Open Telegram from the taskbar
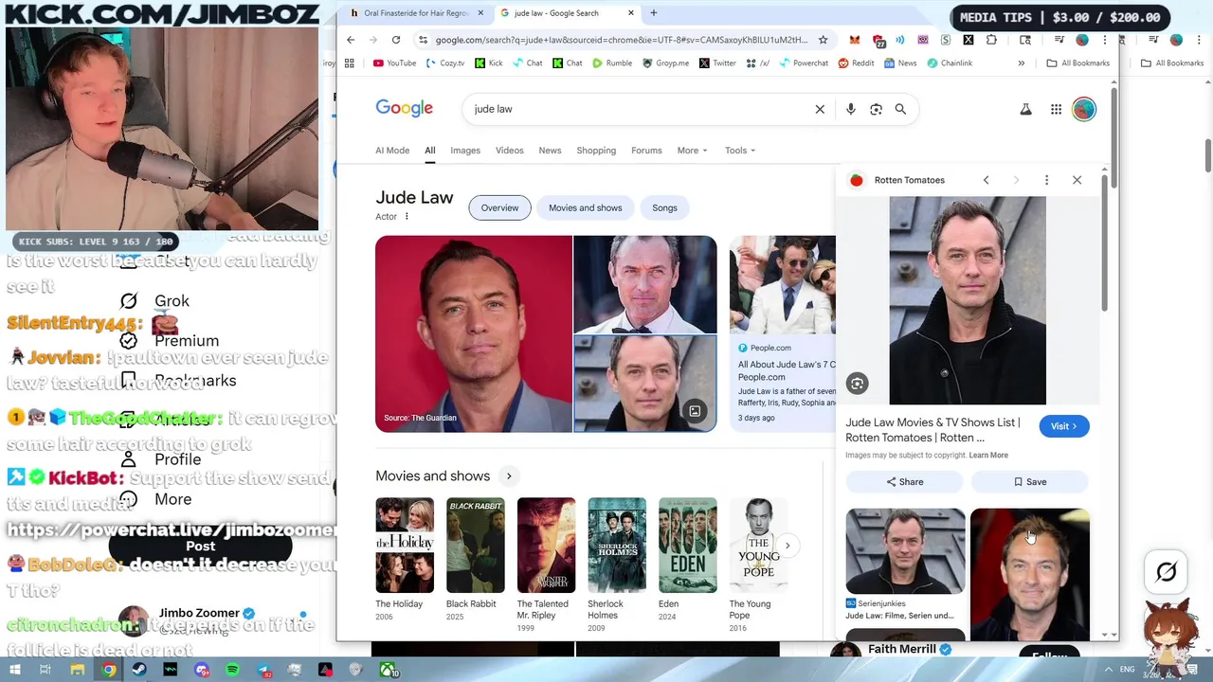Screen dimensions: 1213x682 [x=263, y=670]
